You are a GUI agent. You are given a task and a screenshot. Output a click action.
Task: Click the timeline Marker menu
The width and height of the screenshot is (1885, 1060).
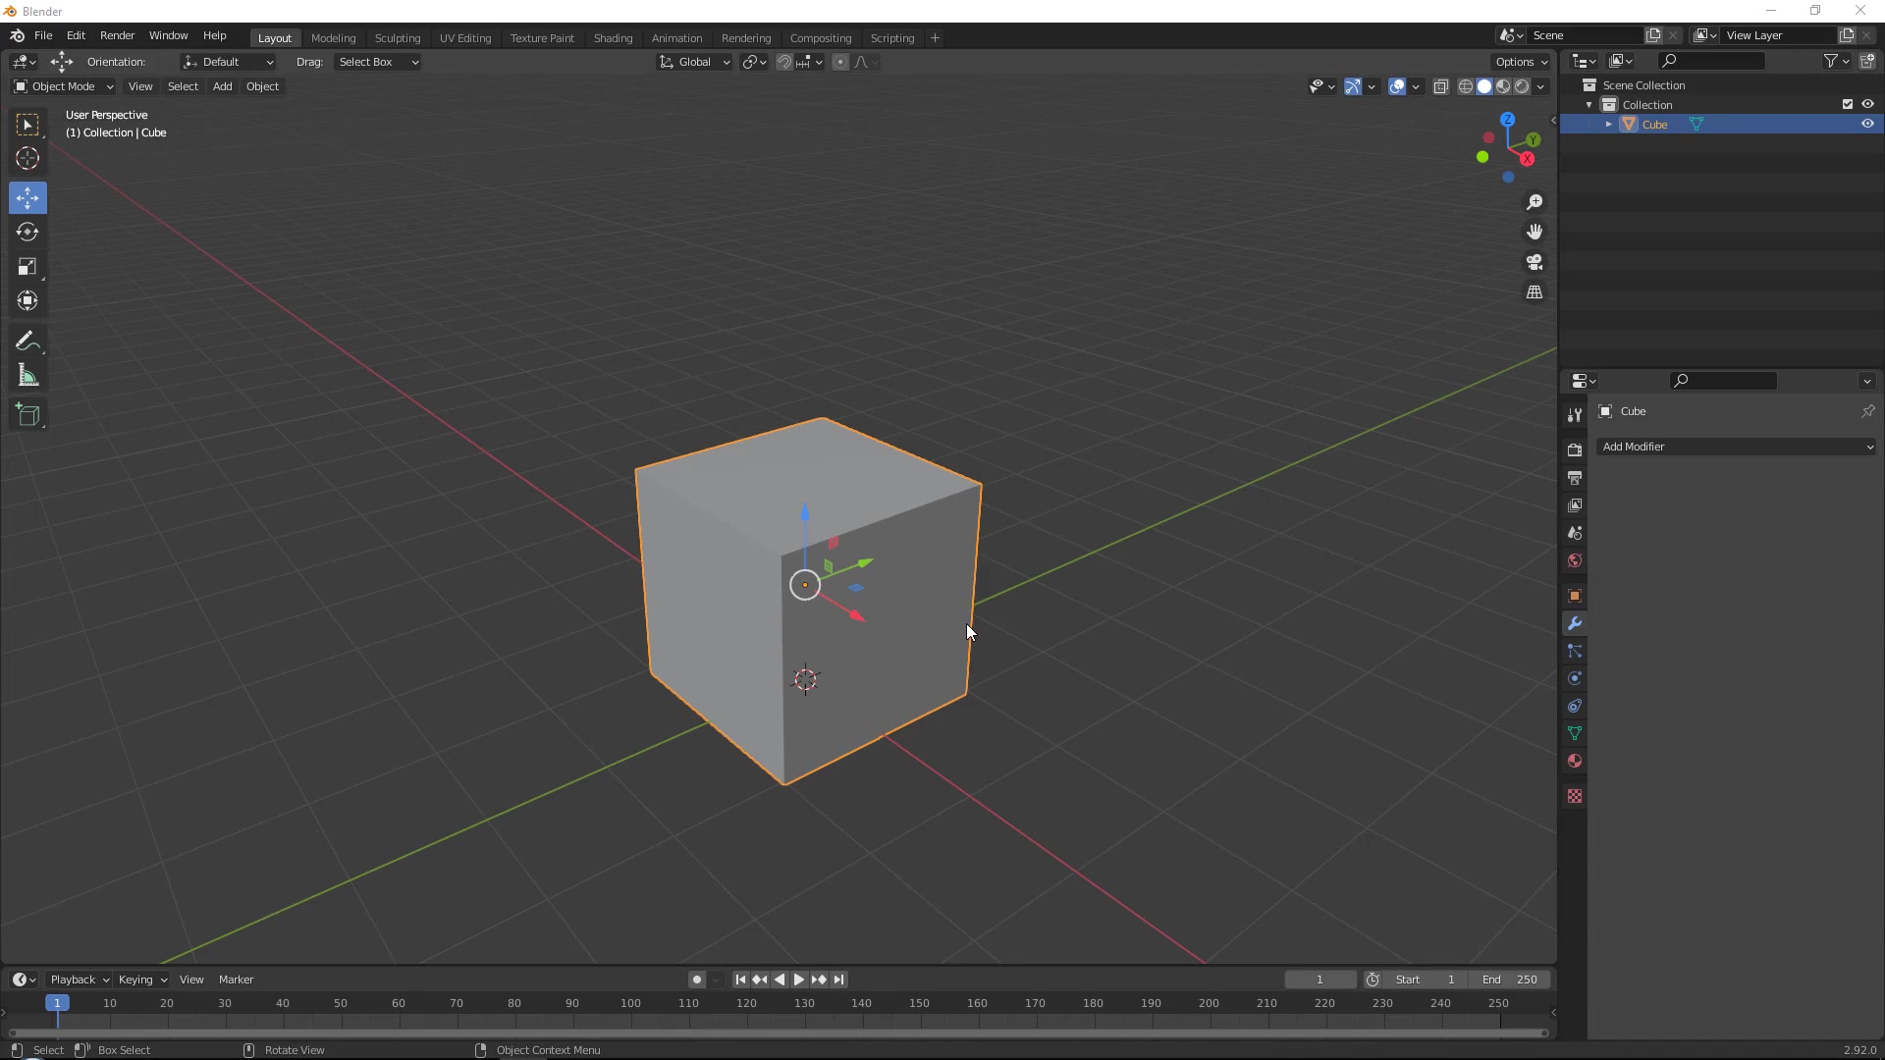tap(236, 980)
